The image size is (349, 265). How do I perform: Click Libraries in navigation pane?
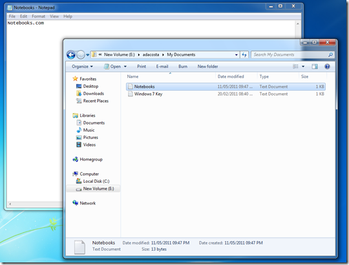point(87,116)
